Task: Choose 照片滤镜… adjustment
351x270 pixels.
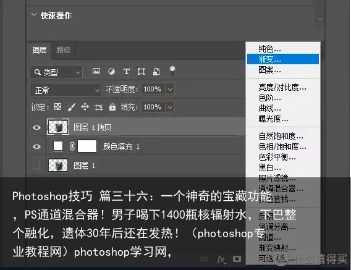Action: pyautogui.click(x=283, y=178)
